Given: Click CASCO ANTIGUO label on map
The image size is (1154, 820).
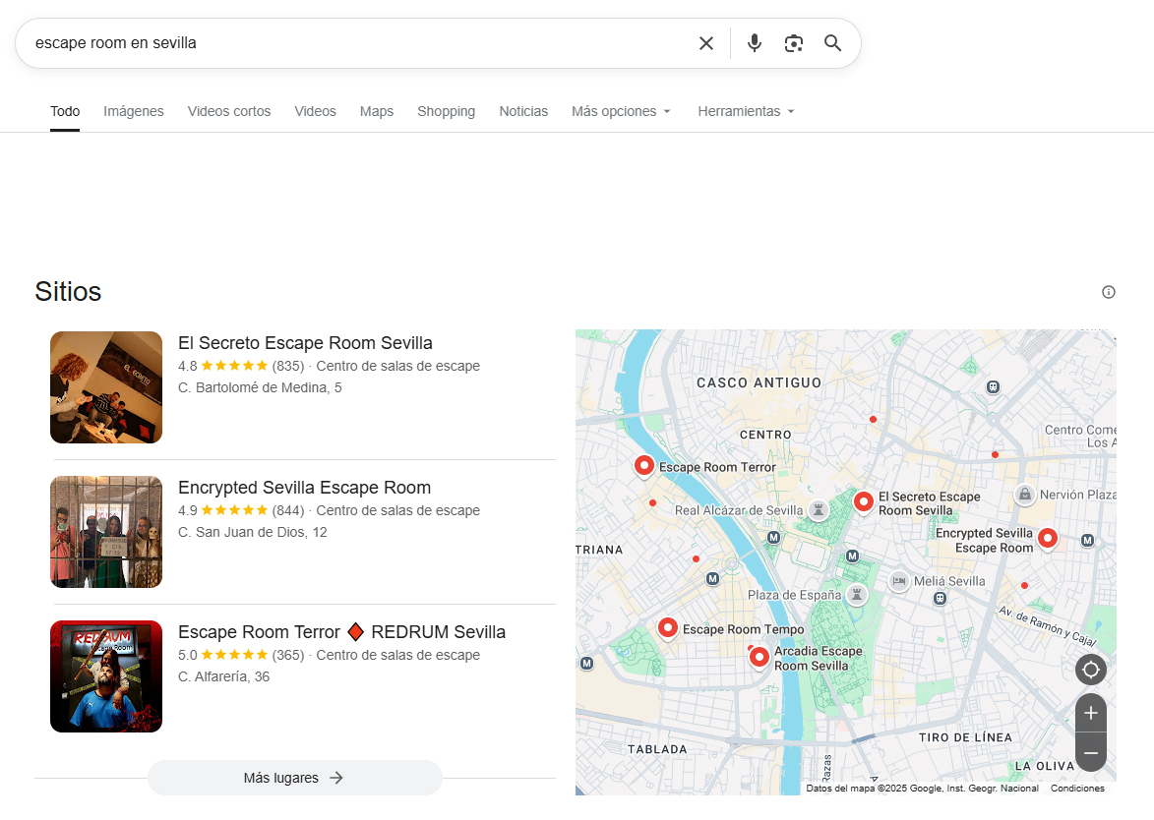Looking at the screenshot, I should [759, 383].
